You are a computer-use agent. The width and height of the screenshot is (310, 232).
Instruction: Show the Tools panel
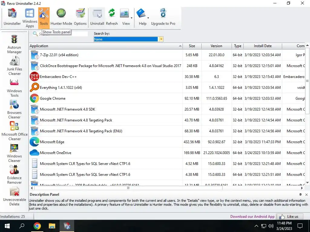click(x=44, y=17)
